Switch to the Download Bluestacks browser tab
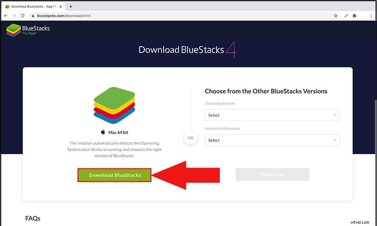377x226 pixels. pyautogui.click(x=32, y=6)
